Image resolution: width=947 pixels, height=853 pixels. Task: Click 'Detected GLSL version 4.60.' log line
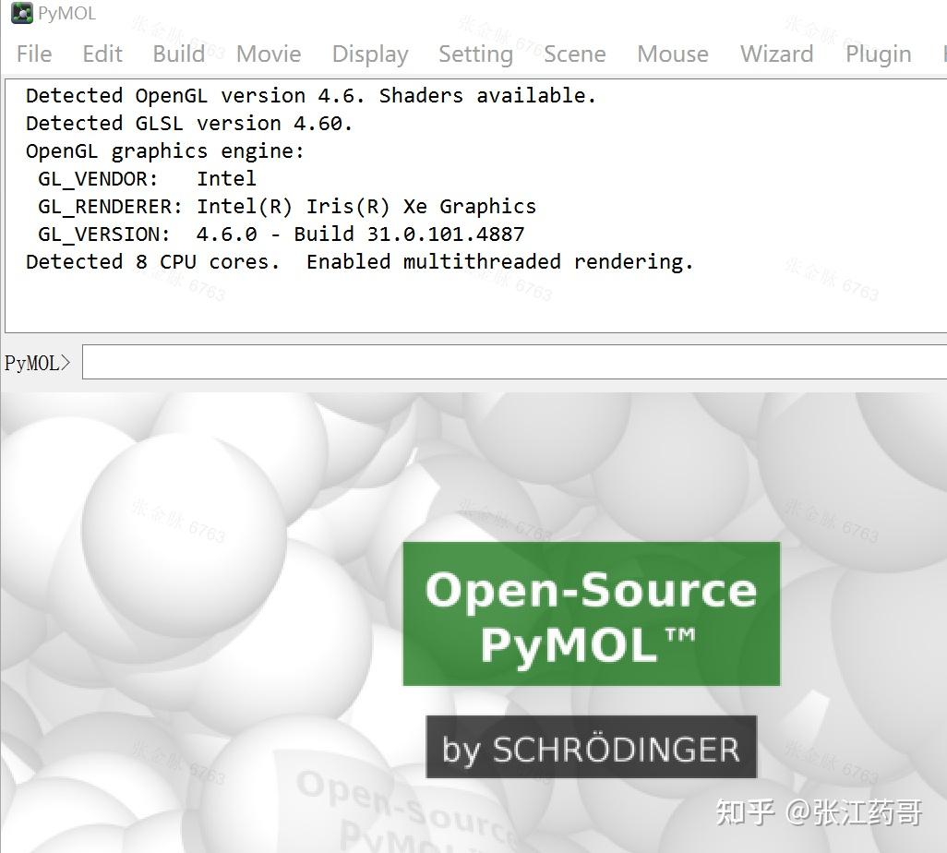[189, 123]
